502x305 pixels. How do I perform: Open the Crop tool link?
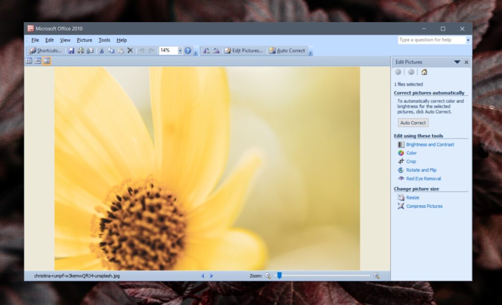[x=410, y=161]
